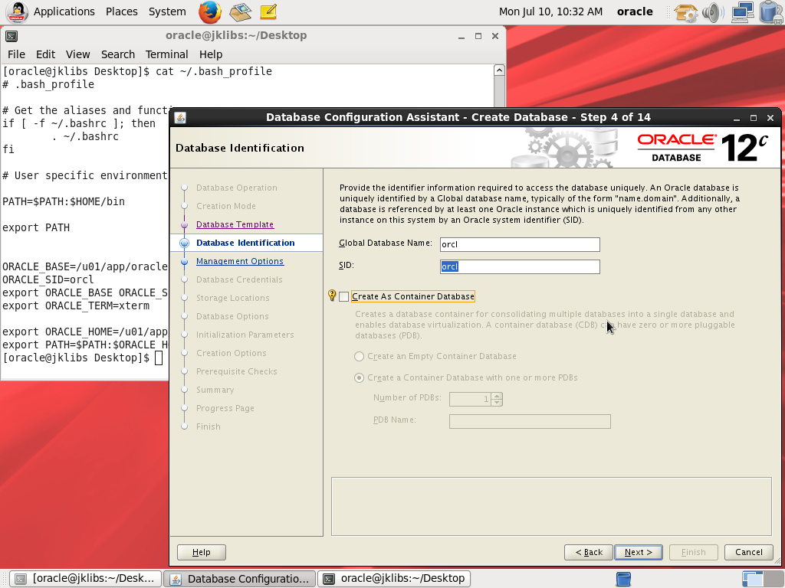Open the volume control speaker icon
The width and height of the screenshot is (785, 588).
coord(712,12)
